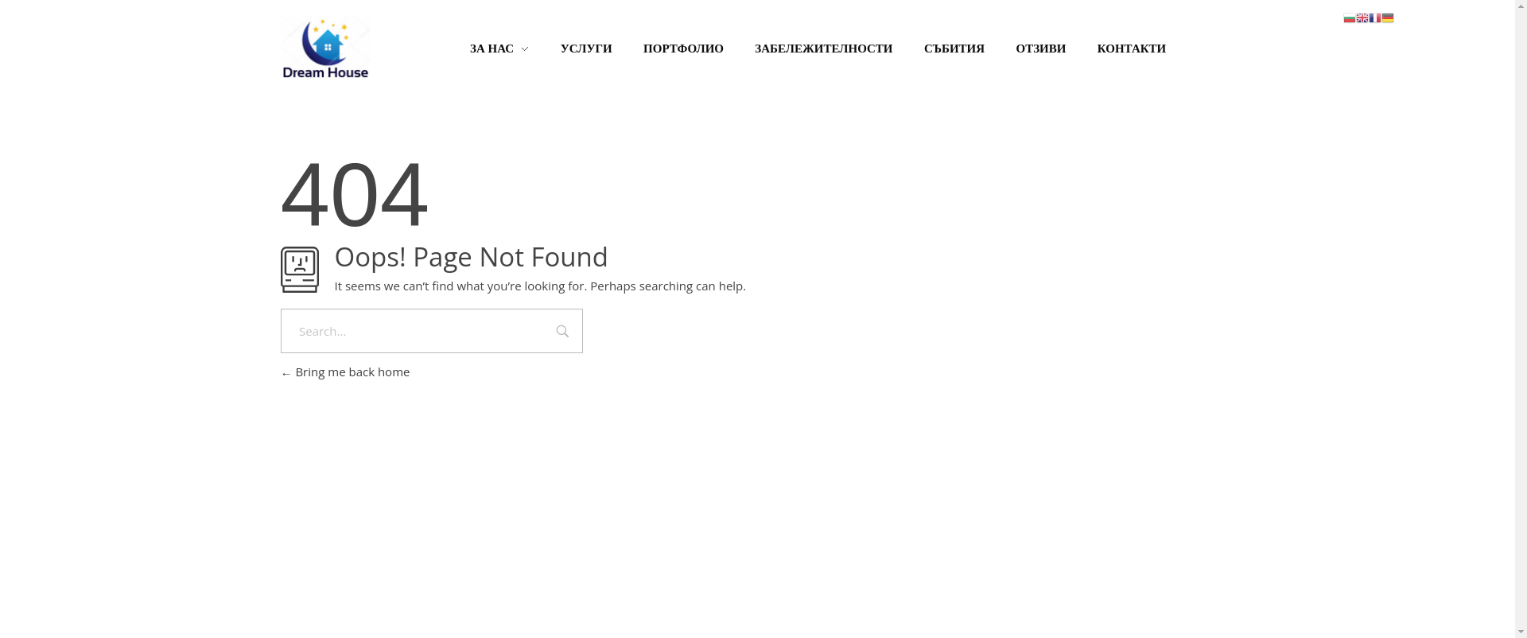Go to КОНТАКТИ page
Screen dimensions: 1527x638
pos(1132,49)
